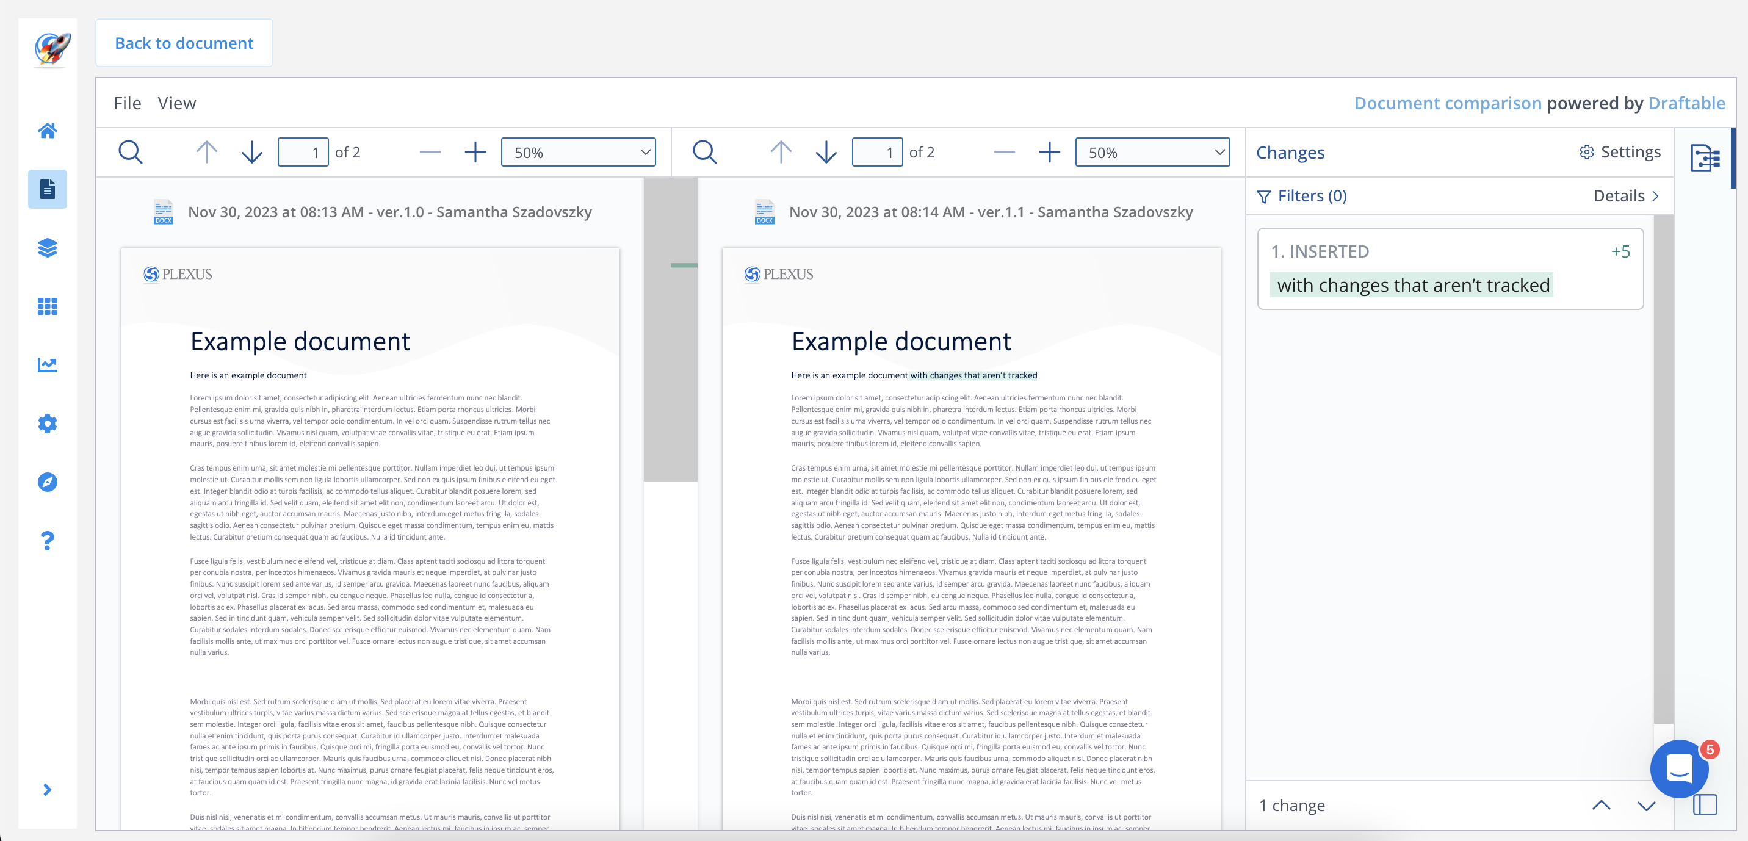Open the home icon in sidebar
The height and width of the screenshot is (841, 1748).
47,131
